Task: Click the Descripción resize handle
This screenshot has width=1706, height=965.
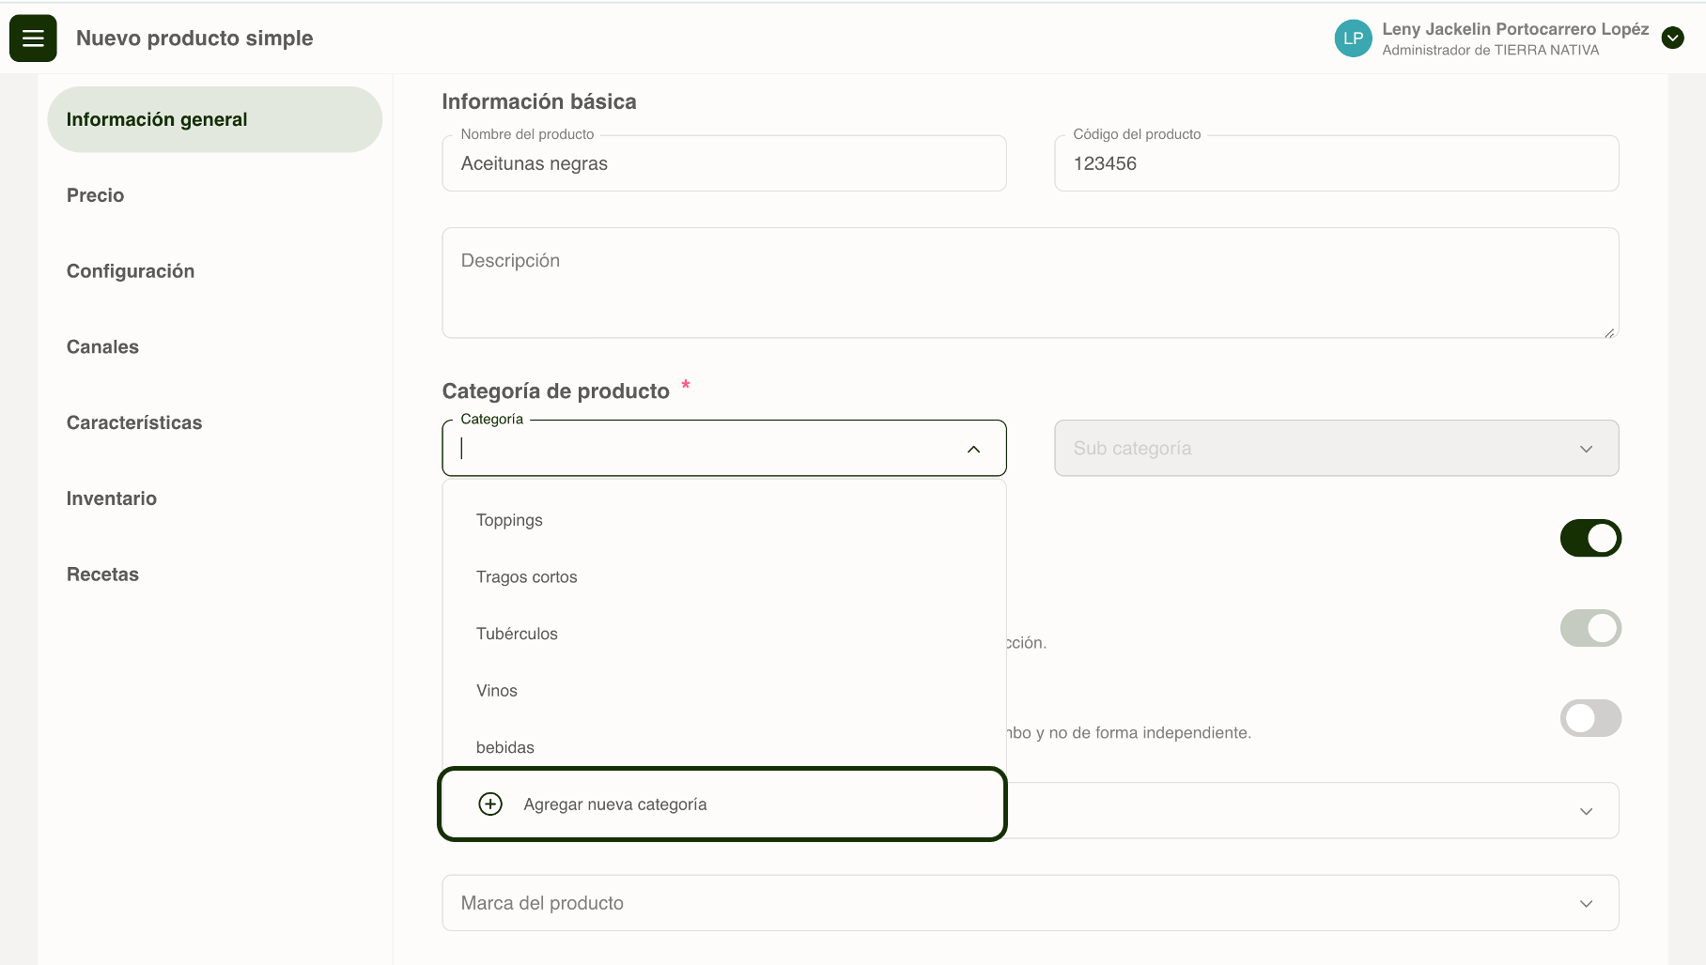Action: [1609, 332]
